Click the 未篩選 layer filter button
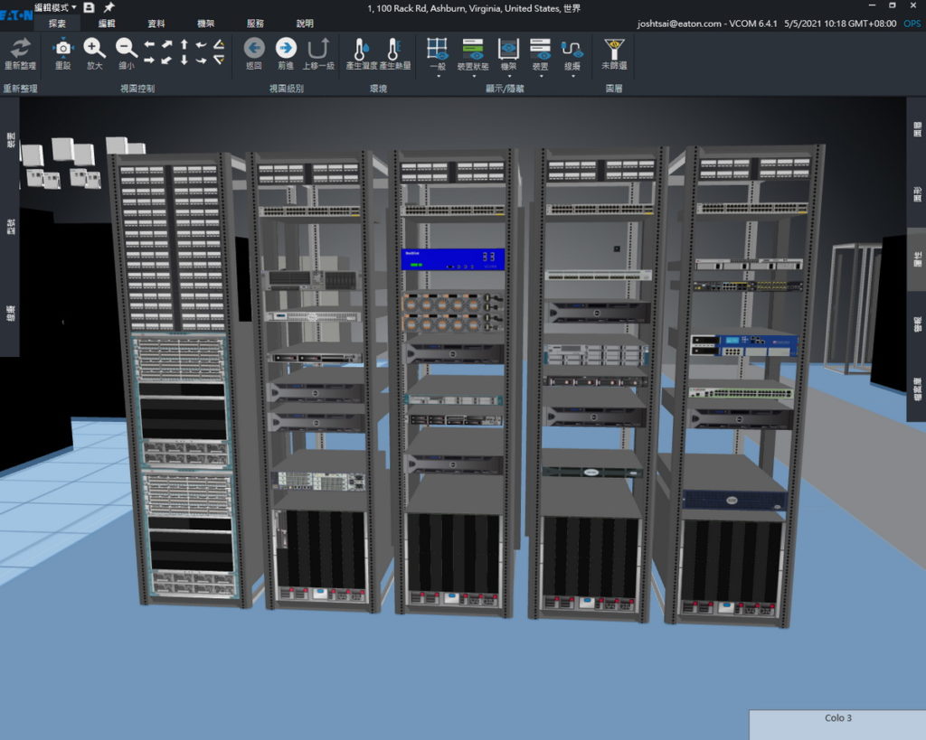 point(614,52)
